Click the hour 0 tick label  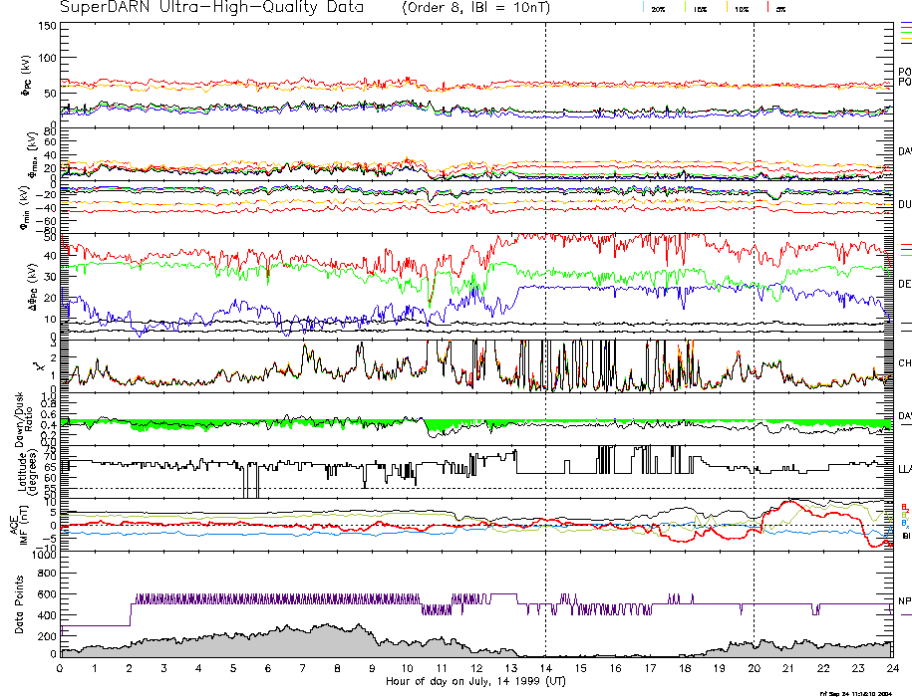(61, 669)
